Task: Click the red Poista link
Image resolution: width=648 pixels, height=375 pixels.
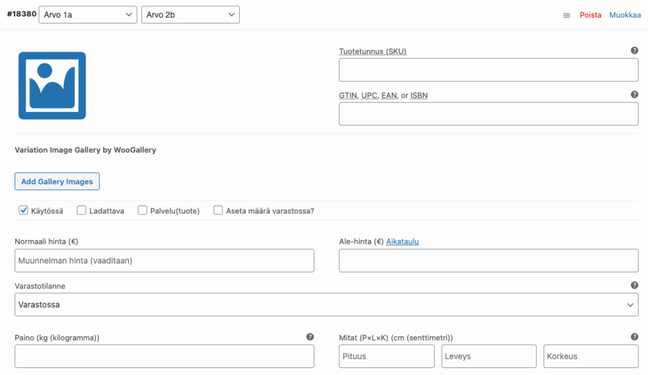Action: 590,15
